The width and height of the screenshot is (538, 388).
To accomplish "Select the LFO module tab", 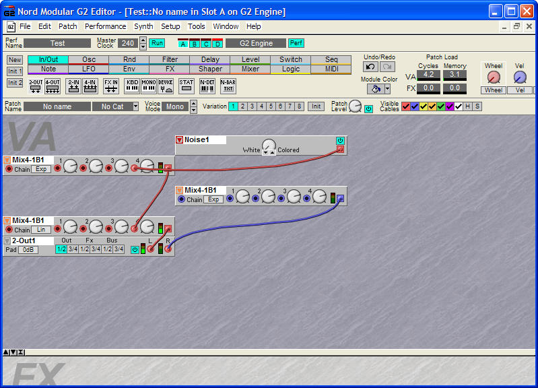I will 89,69.
